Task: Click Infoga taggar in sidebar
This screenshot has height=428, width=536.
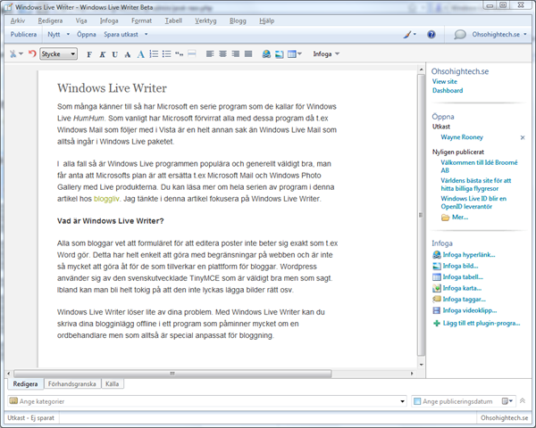Action: [x=459, y=300]
